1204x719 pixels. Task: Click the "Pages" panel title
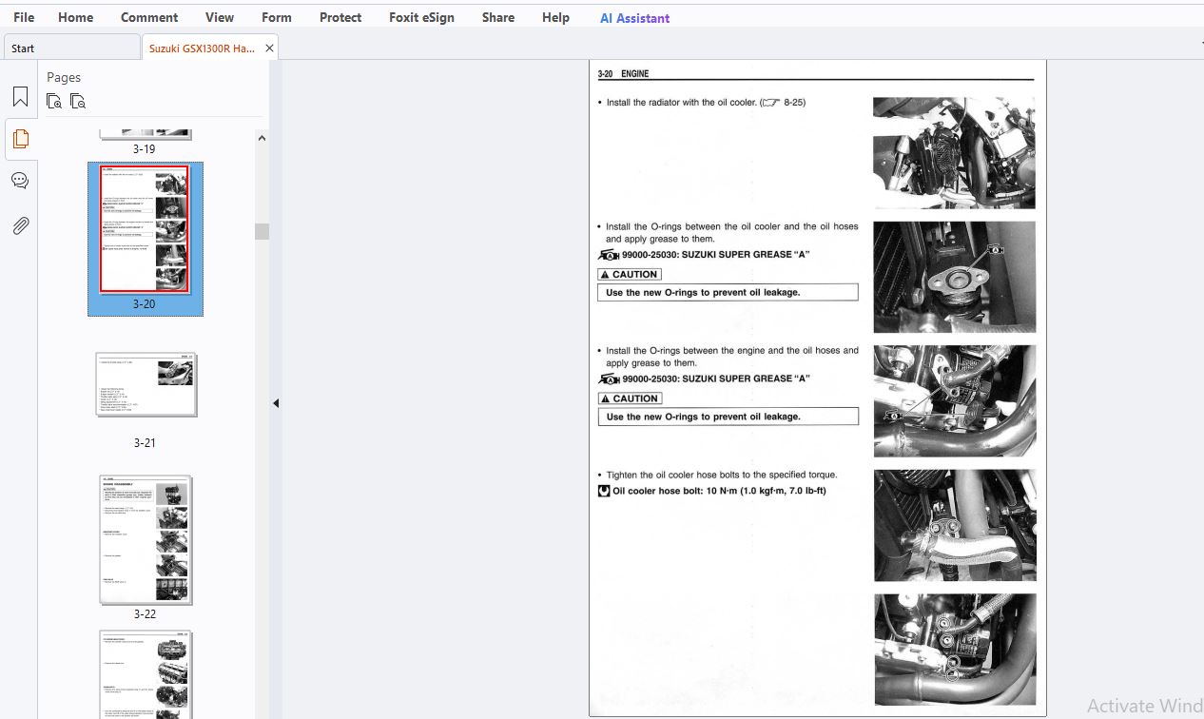[x=64, y=77]
